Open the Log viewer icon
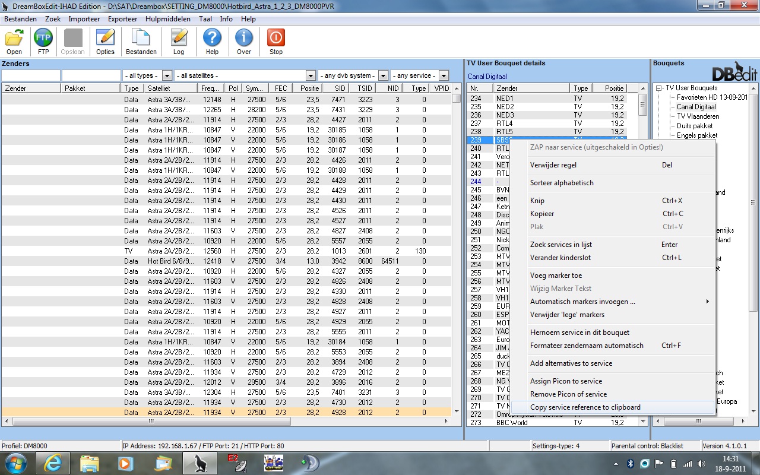 (179, 42)
